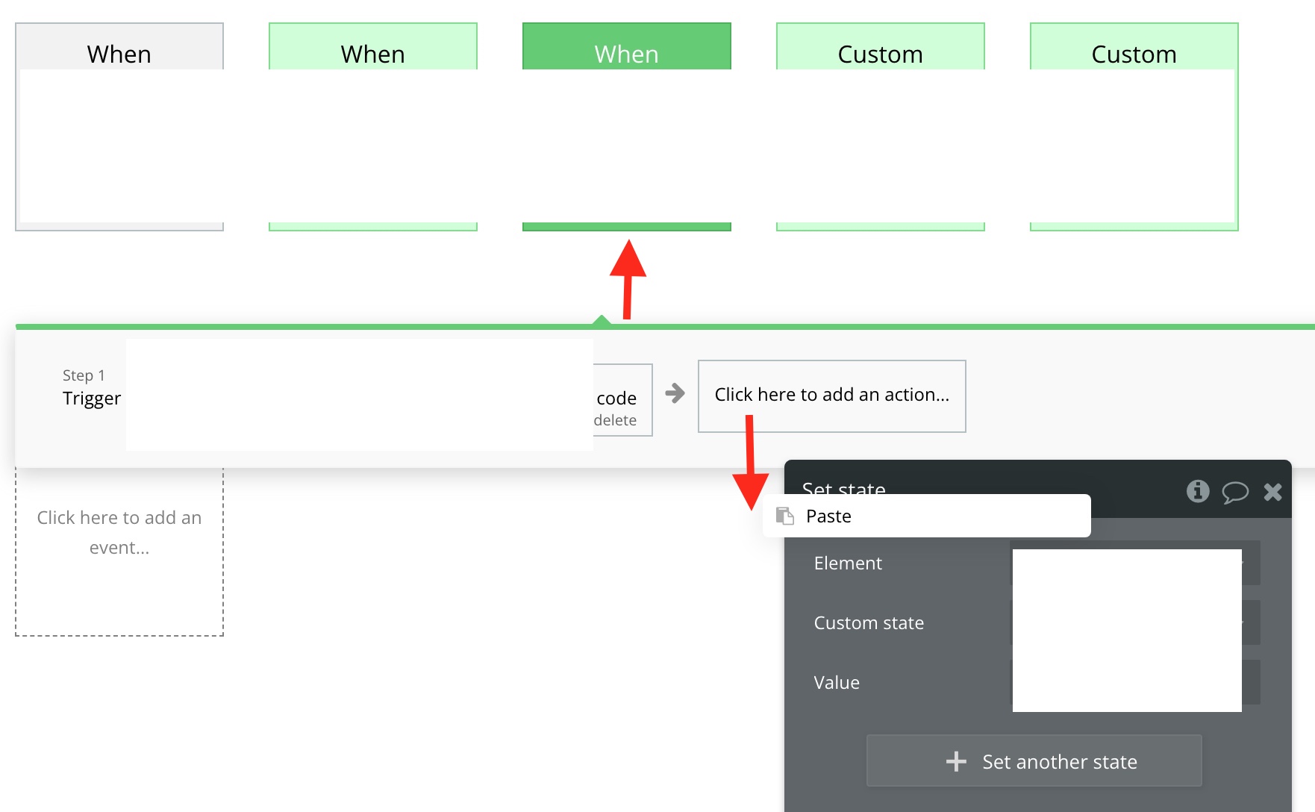Click the Step 1 Trigger label
This screenshot has height=812, width=1315.
92,387
